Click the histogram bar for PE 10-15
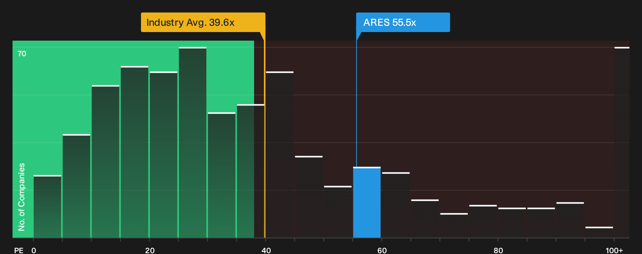 pyautogui.click(x=105, y=161)
